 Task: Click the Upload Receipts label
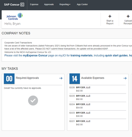(128, 22)
